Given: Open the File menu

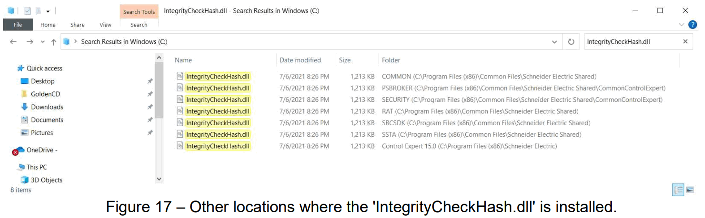Looking at the screenshot, I should (18, 25).
